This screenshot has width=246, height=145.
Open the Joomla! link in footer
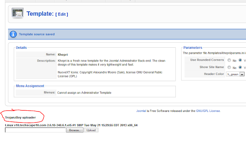(141, 111)
